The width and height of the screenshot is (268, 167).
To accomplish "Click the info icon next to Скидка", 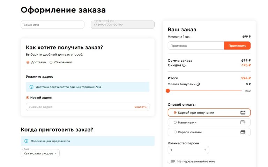I will click(184, 65).
